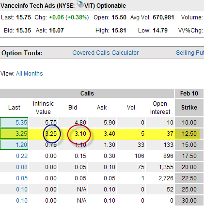Image resolution: width=204 pixels, height=206 pixels.
Task: Click the Calls section header
Action: [x=87, y=94]
